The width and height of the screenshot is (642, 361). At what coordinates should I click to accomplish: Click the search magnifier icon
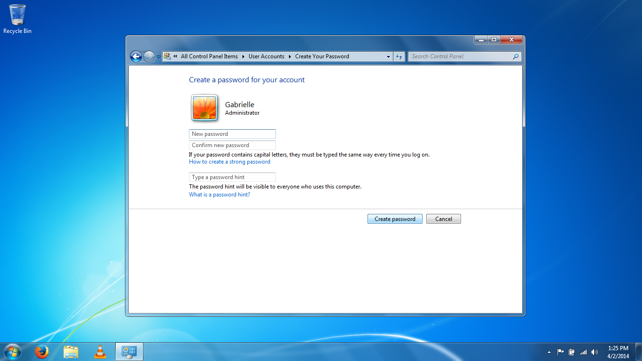(x=516, y=56)
